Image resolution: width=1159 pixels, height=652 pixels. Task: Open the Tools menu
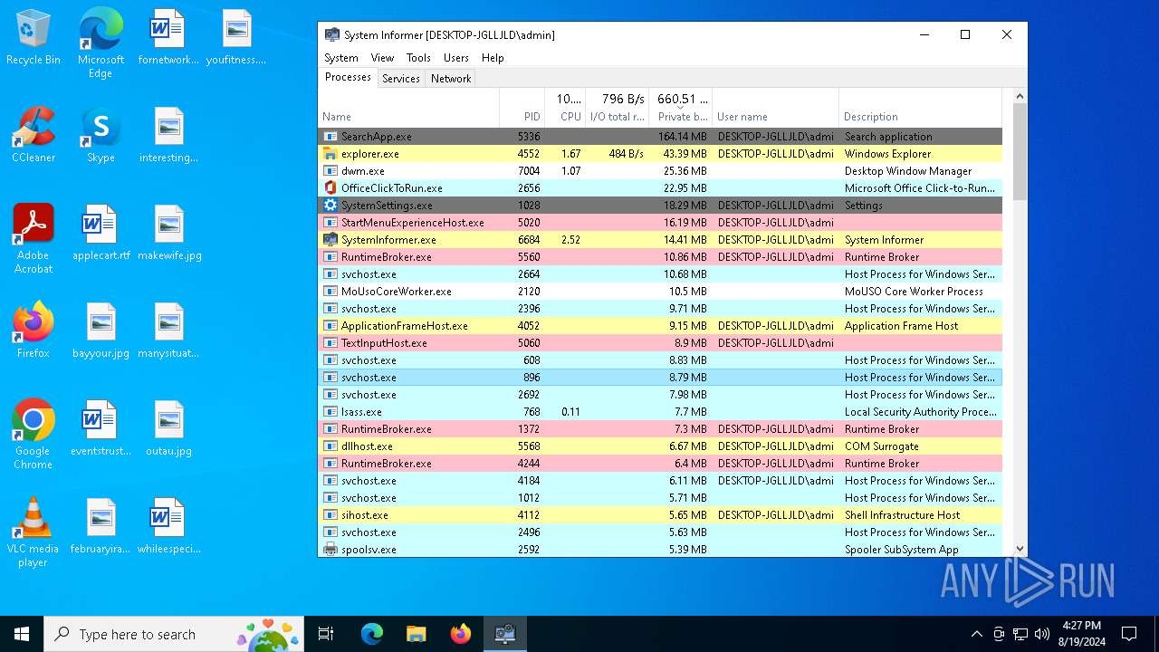click(418, 58)
